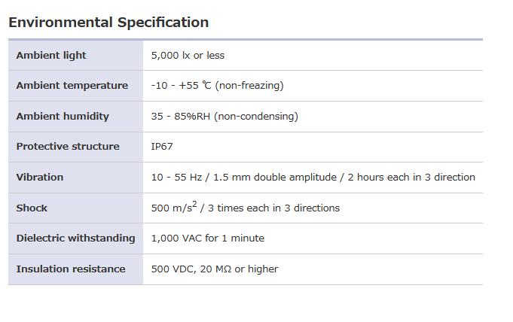Click the 35 - 85%RH humidity value
Viewport: 513px width, 322px height.
(x=182, y=117)
